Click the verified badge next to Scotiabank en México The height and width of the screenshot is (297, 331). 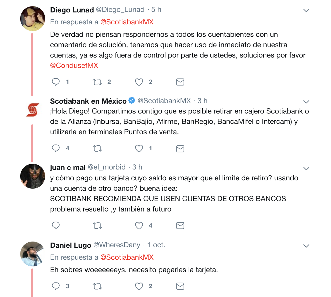click(x=132, y=101)
